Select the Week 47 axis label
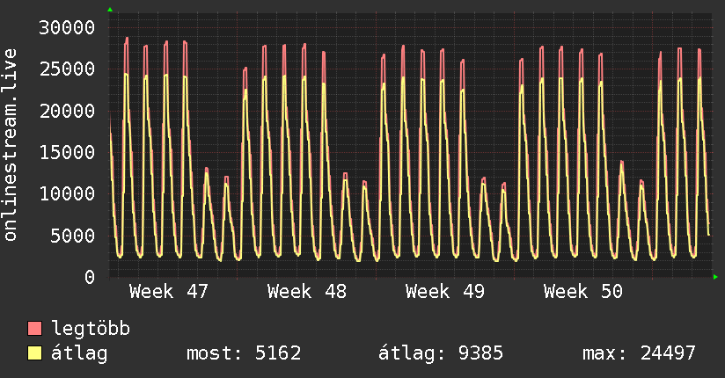The height and width of the screenshot is (378, 725). click(169, 291)
